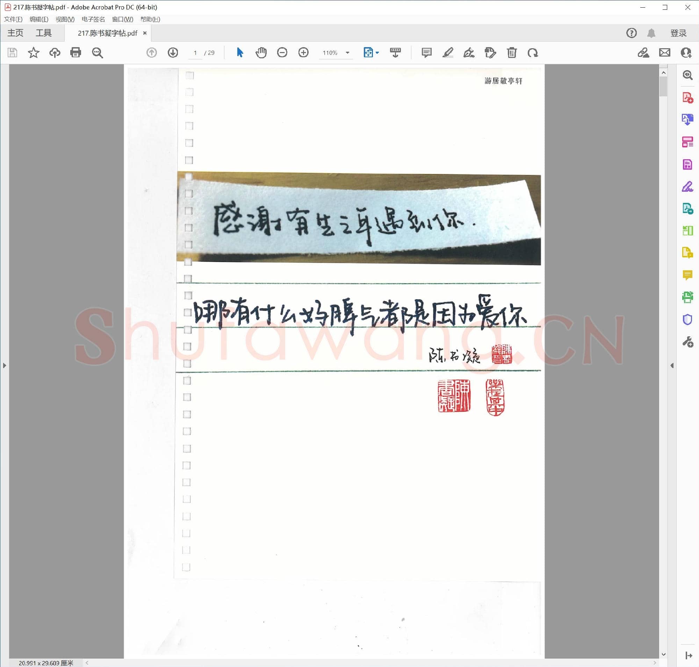
Task: Select the Hand tool for panning
Action: (x=261, y=53)
